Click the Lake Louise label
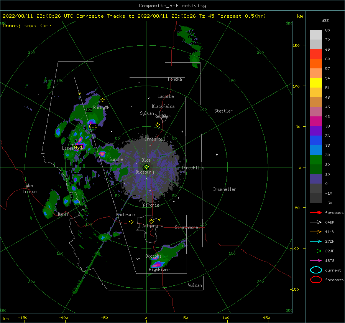 [x=30, y=189]
